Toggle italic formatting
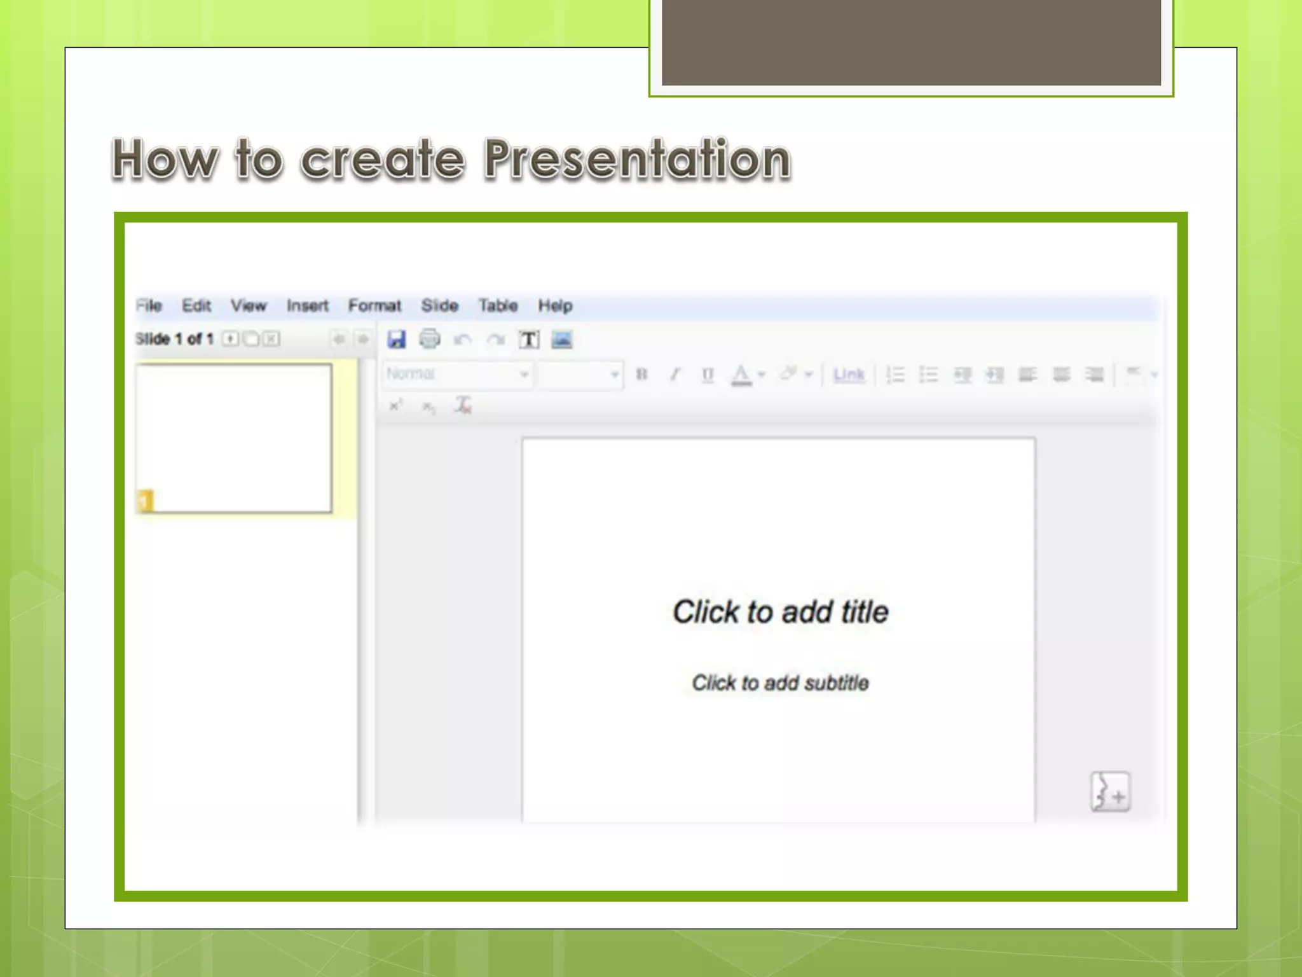Image resolution: width=1302 pixels, height=977 pixels. (x=675, y=375)
